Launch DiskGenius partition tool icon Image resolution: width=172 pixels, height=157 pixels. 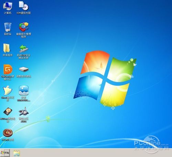coord(8,69)
